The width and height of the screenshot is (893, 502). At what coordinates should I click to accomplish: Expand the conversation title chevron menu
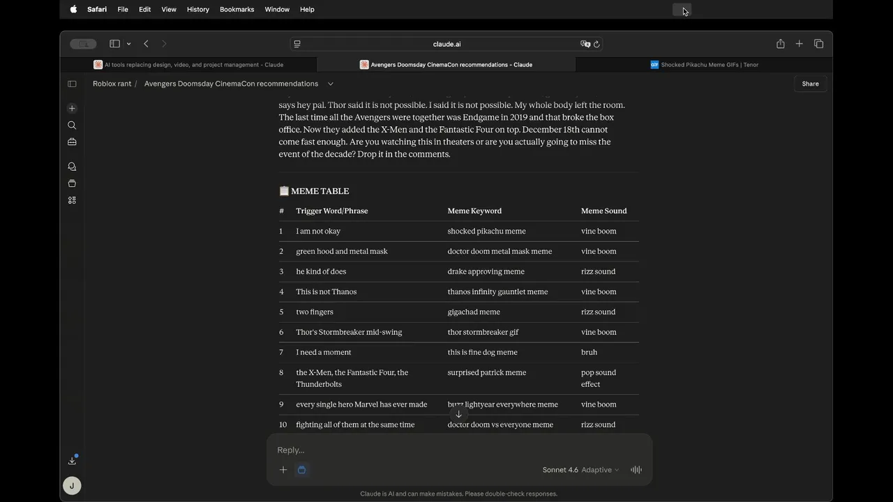331,84
